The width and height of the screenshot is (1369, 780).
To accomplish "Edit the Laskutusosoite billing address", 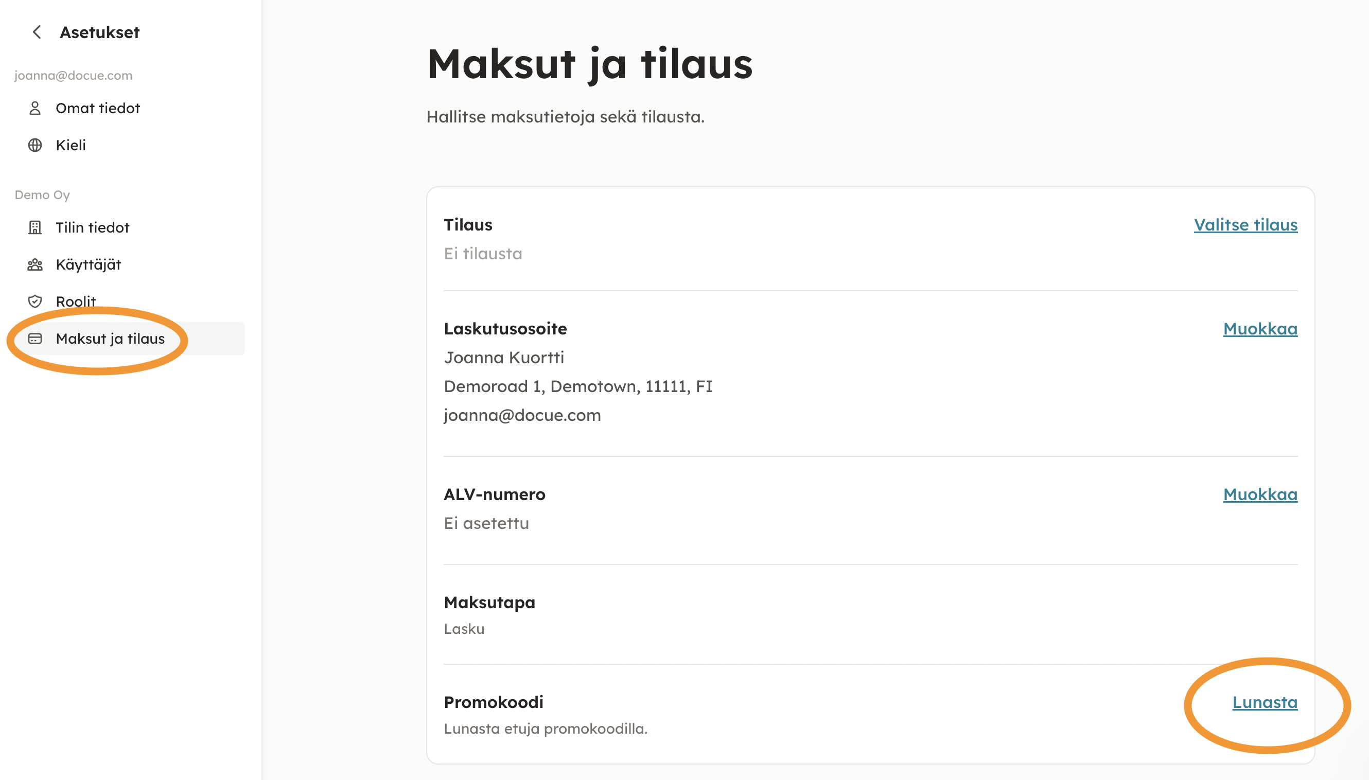I will click(x=1260, y=329).
